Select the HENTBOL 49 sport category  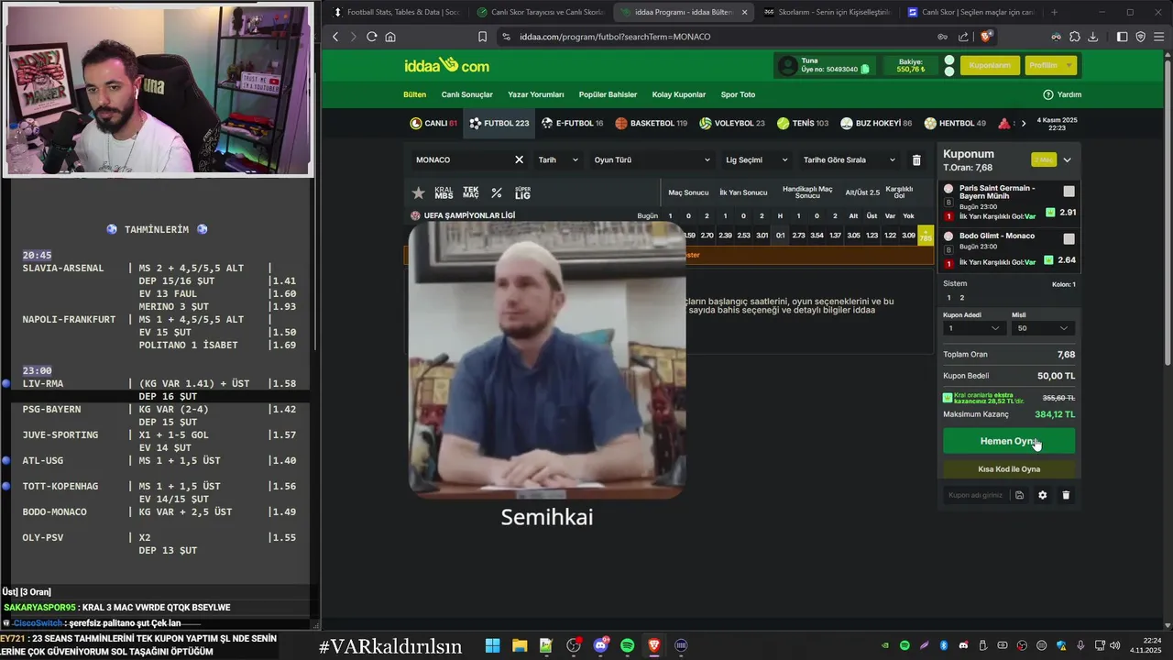tap(955, 123)
